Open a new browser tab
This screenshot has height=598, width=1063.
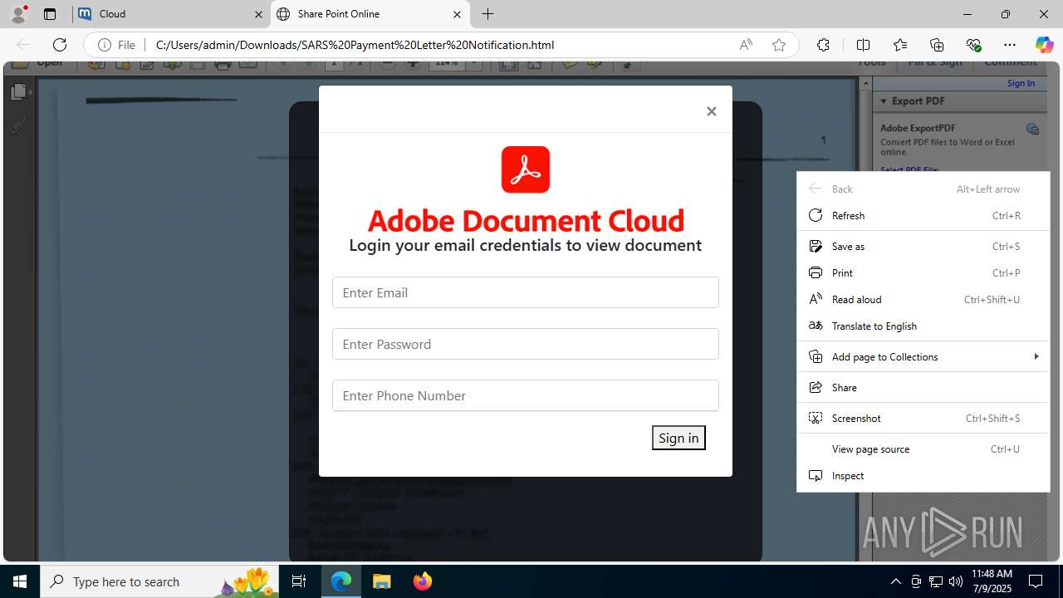[x=488, y=14]
